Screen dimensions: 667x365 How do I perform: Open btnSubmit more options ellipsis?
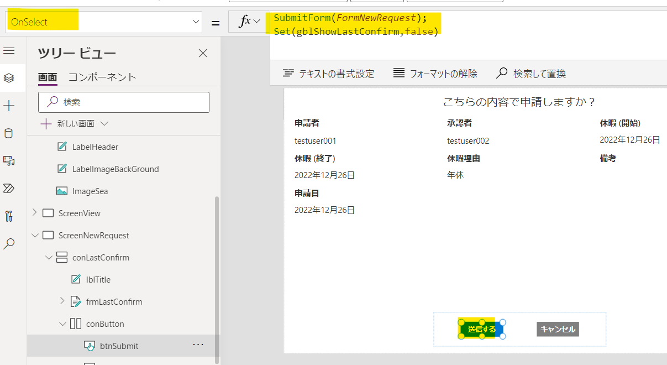click(x=198, y=345)
